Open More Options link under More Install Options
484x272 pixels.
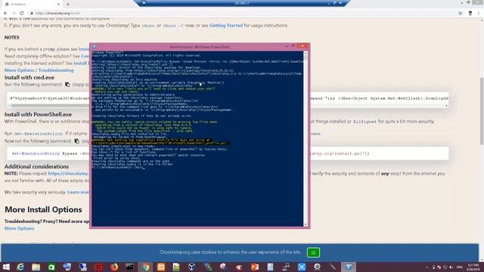click(19, 228)
